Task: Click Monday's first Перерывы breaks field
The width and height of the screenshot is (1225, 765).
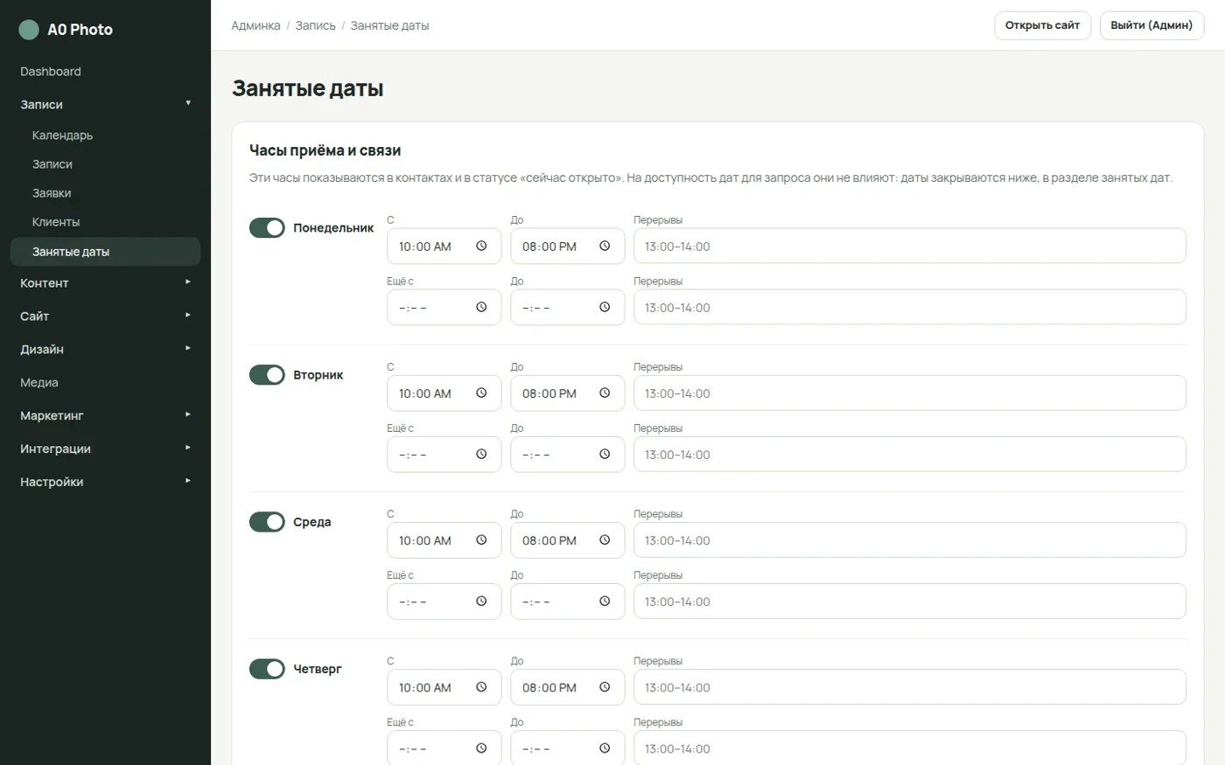Action: point(910,247)
